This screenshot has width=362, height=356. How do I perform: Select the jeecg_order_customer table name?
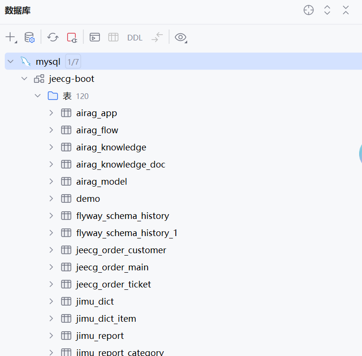pyautogui.click(x=121, y=250)
